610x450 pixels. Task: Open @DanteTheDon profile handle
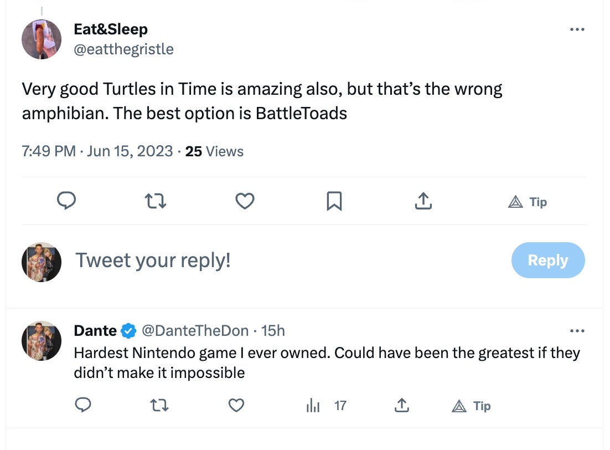point(195,331)
